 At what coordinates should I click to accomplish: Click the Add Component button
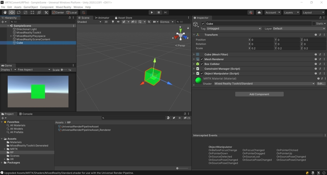click(259, 94)
